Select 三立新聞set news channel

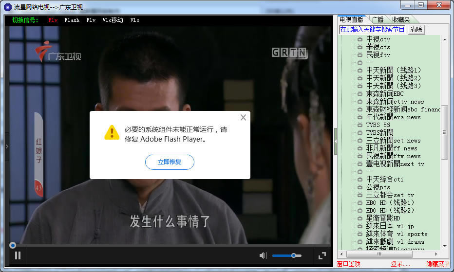tap(393, 140)
